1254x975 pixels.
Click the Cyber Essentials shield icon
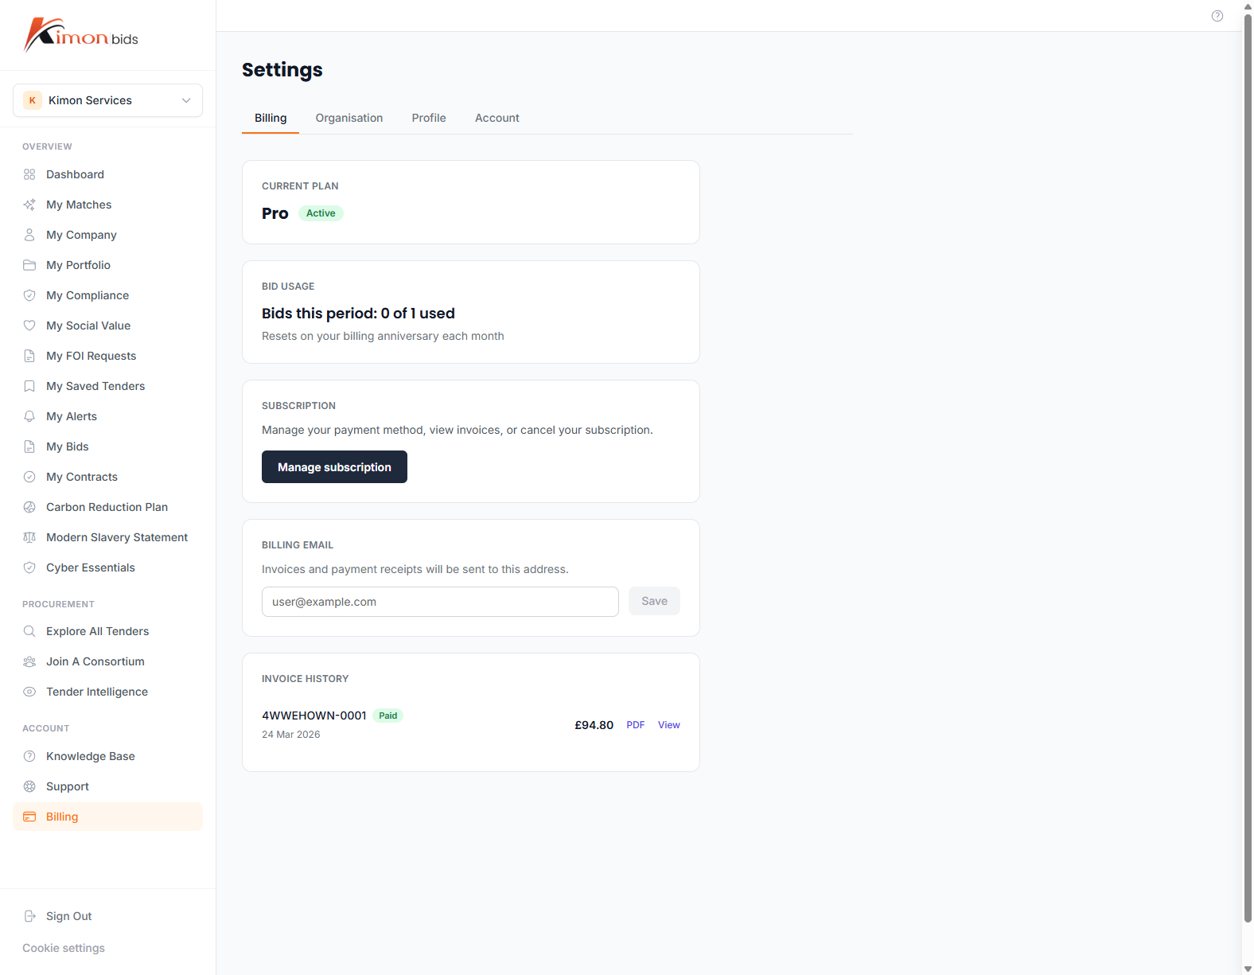click(29, 567)
